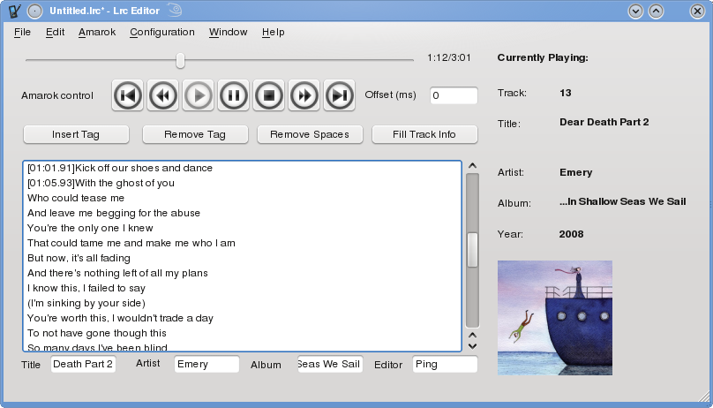Screen dimensions: 713x408
Task: Click the lyrics scrollbar up arrow at top
Action: pyautogui.click(x=472, y=166)
